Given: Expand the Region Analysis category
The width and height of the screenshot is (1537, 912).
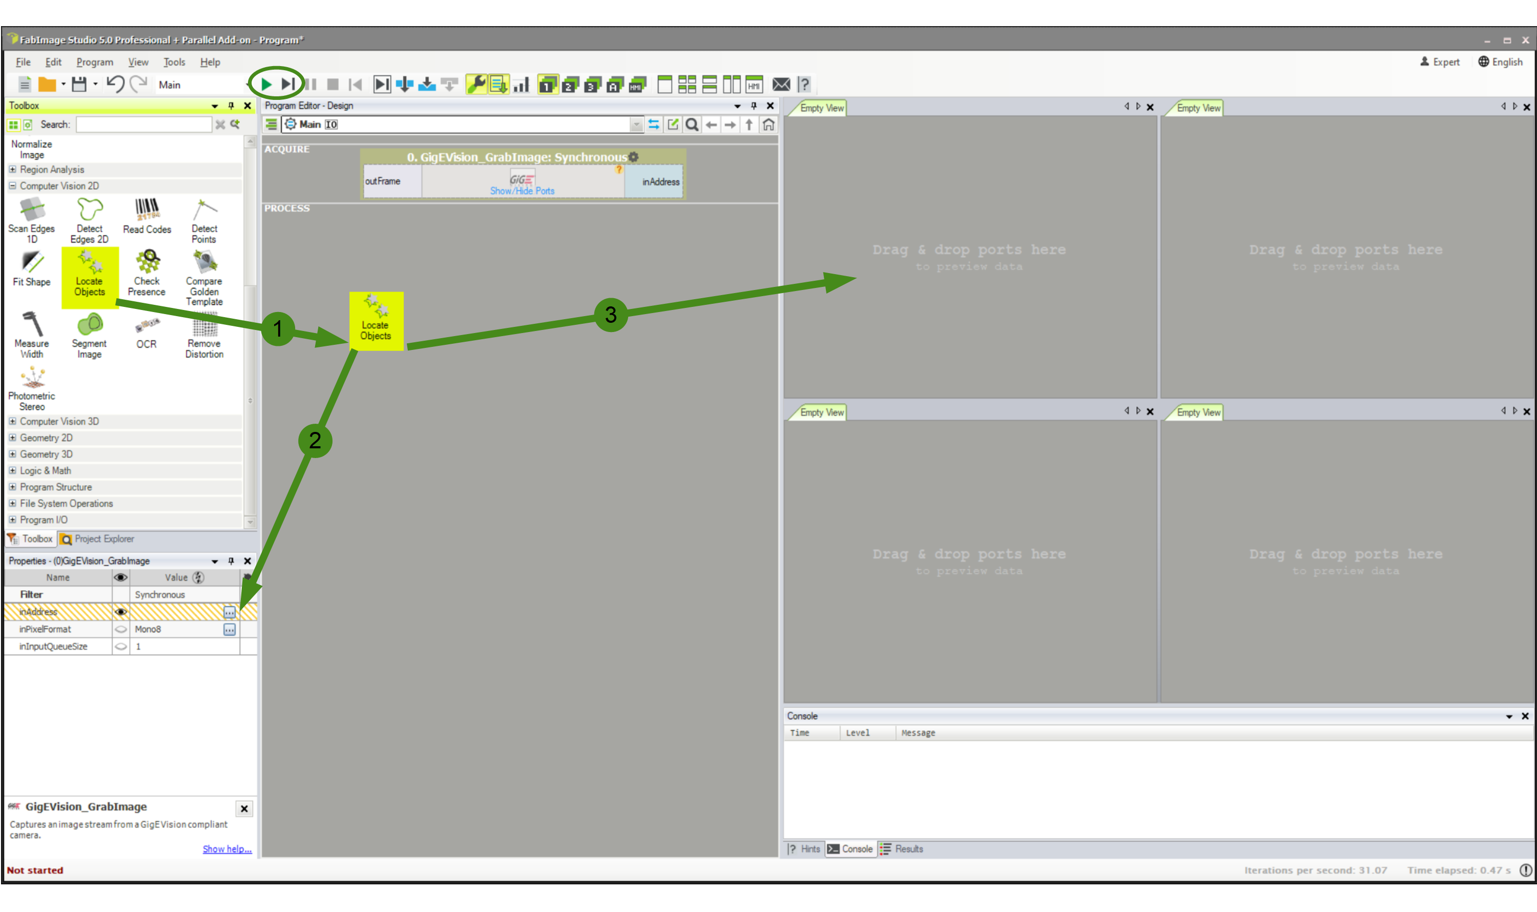Looking at the screenshot, I should click(x=12, y=169).
